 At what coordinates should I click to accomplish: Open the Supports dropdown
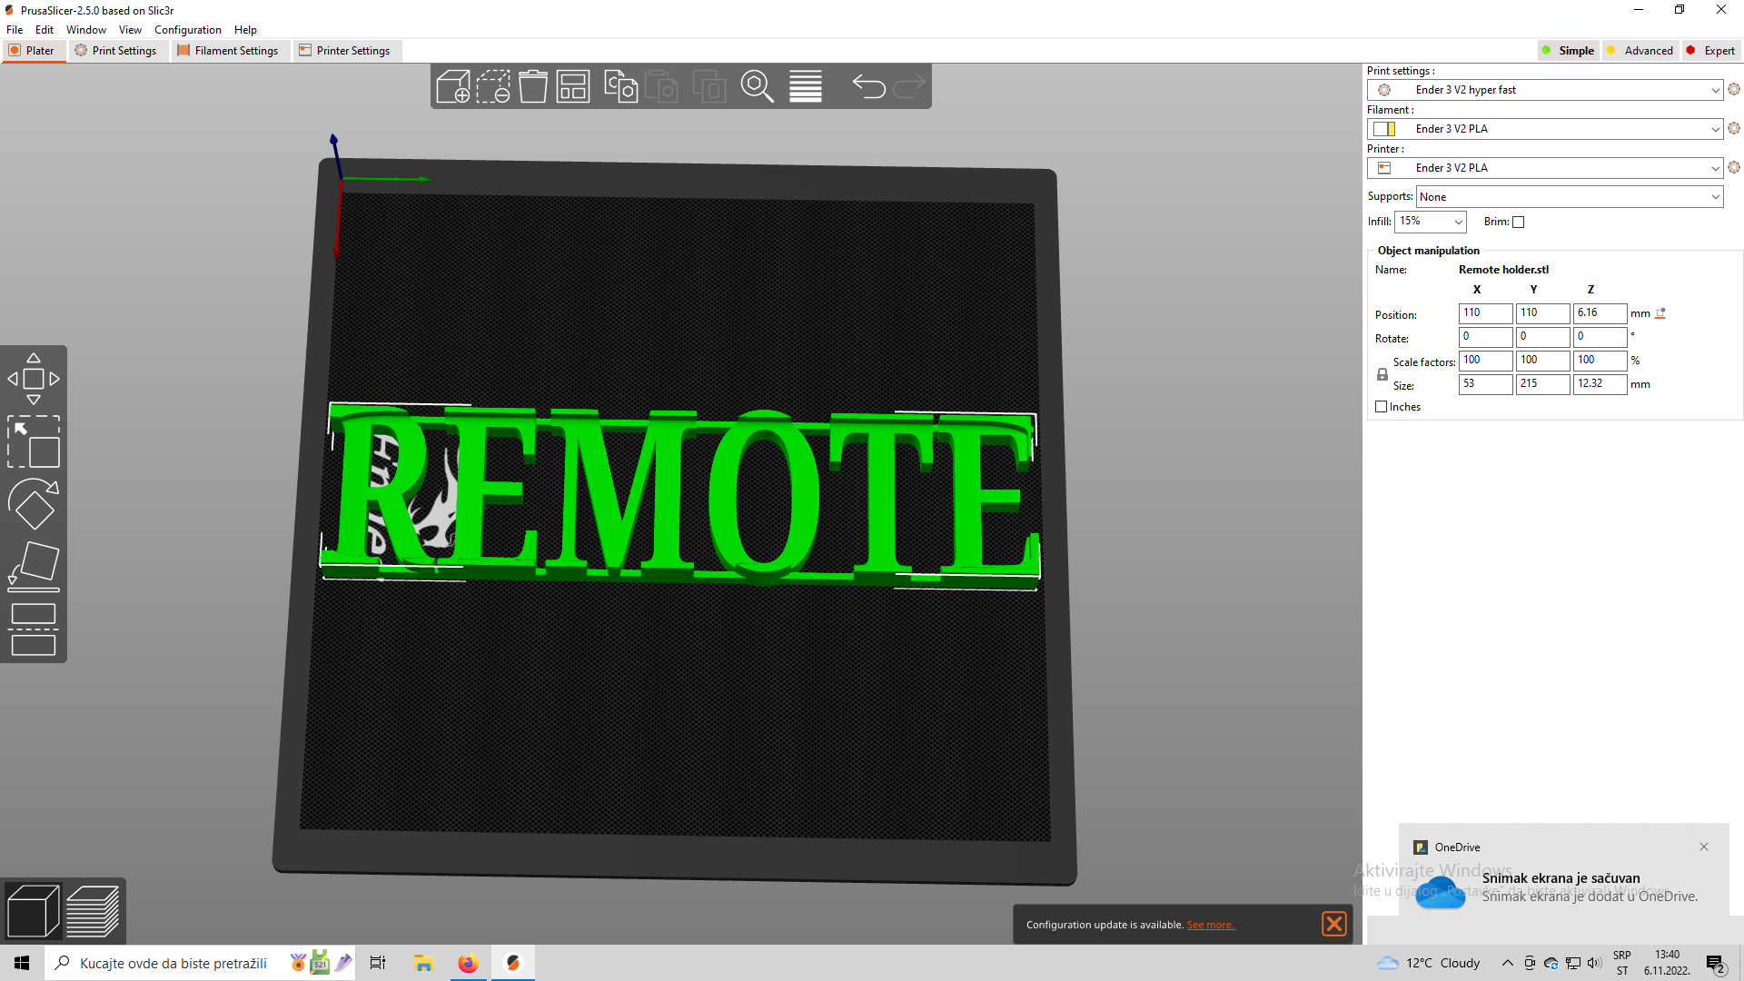(x=1715, y=196)
